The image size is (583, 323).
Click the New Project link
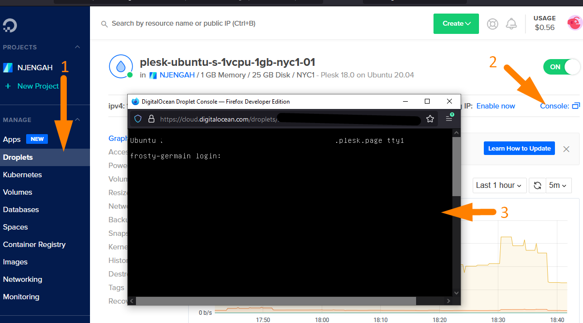38,86
